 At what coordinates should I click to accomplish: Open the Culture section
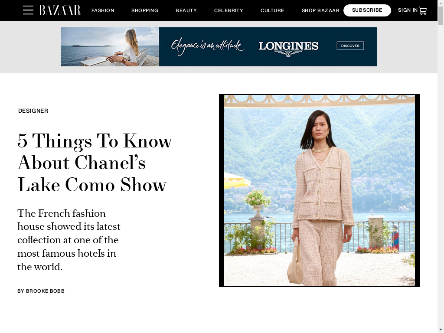272,10
